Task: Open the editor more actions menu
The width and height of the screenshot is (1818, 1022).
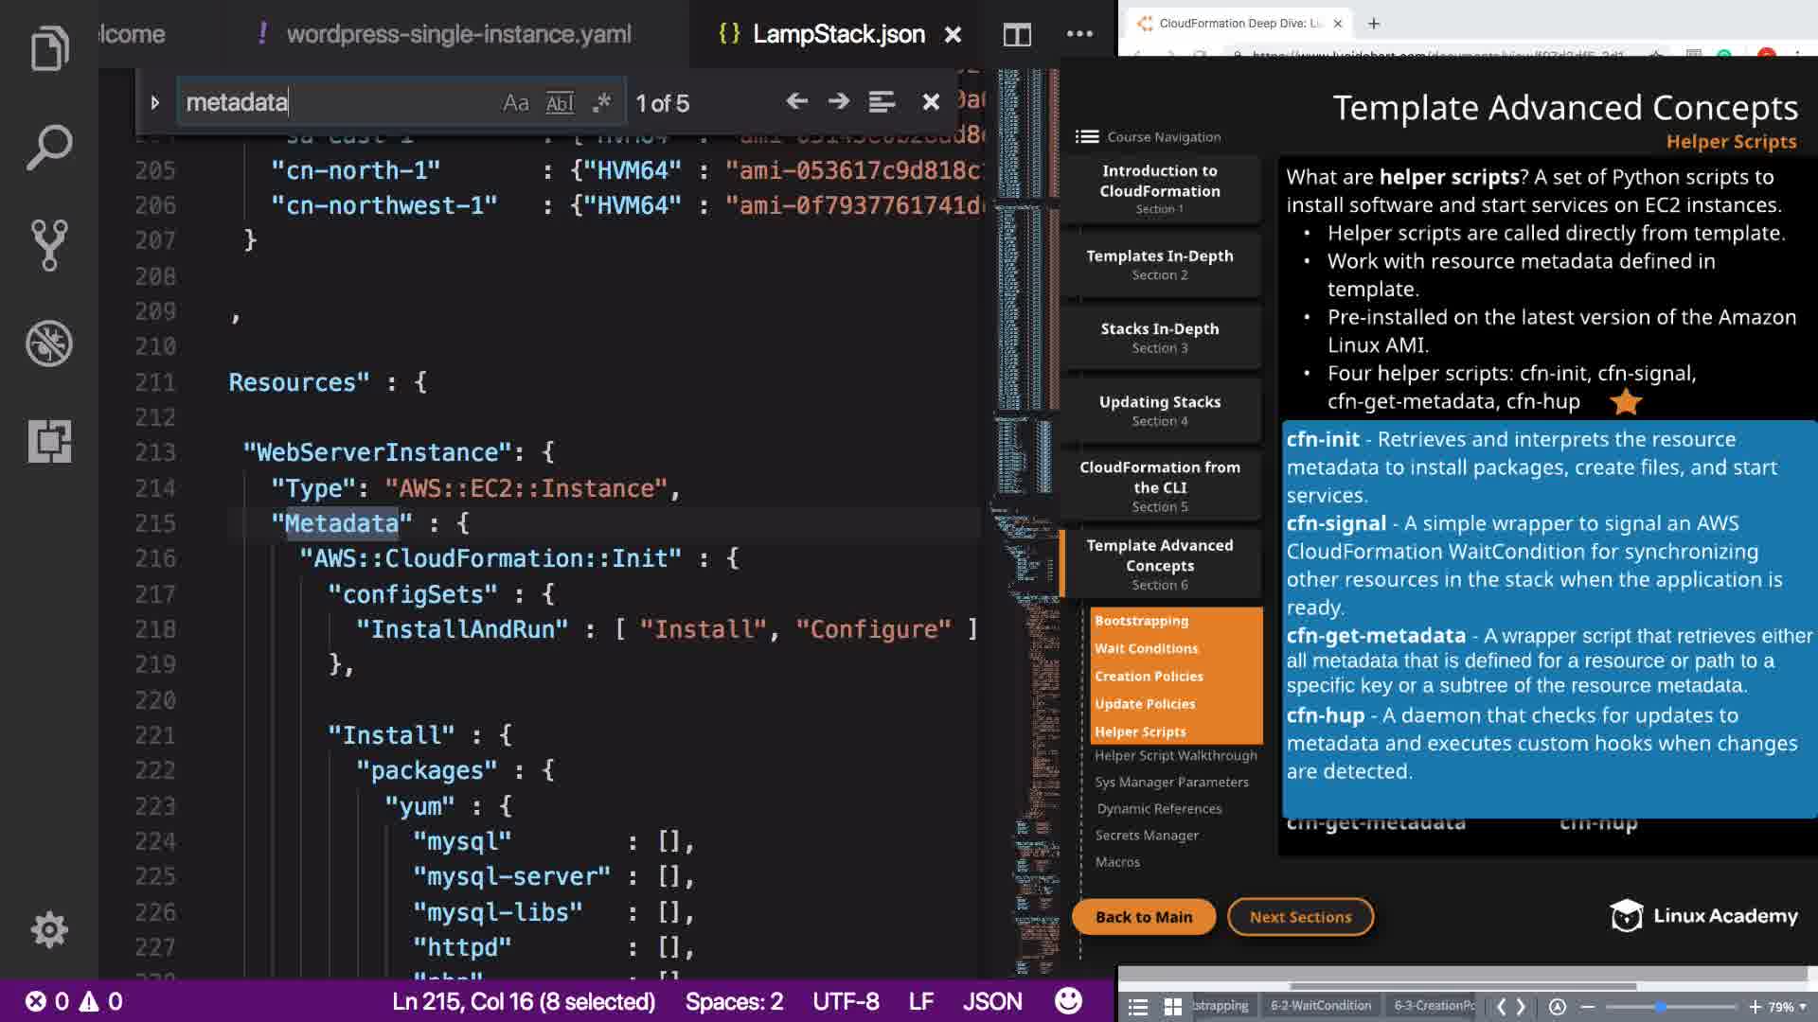Action: point(1079,35)
